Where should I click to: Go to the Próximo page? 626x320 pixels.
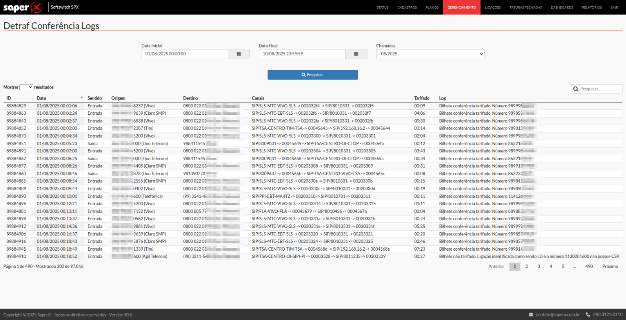pyautogui.click(x=610, y=266)
